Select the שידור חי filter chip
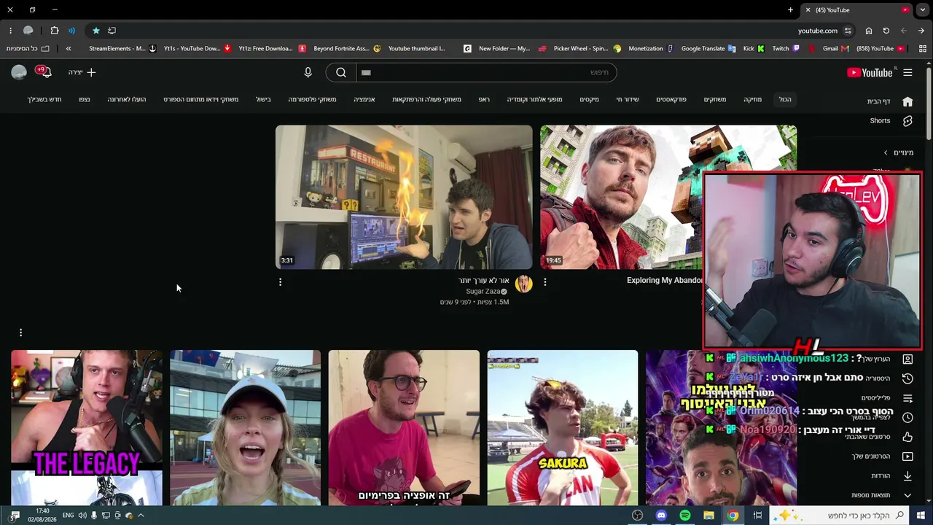The width and height of the screenshot is (933, 525). tap(628, 100)
